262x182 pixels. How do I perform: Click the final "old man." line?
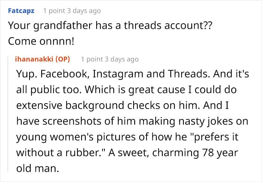point(38,168)
